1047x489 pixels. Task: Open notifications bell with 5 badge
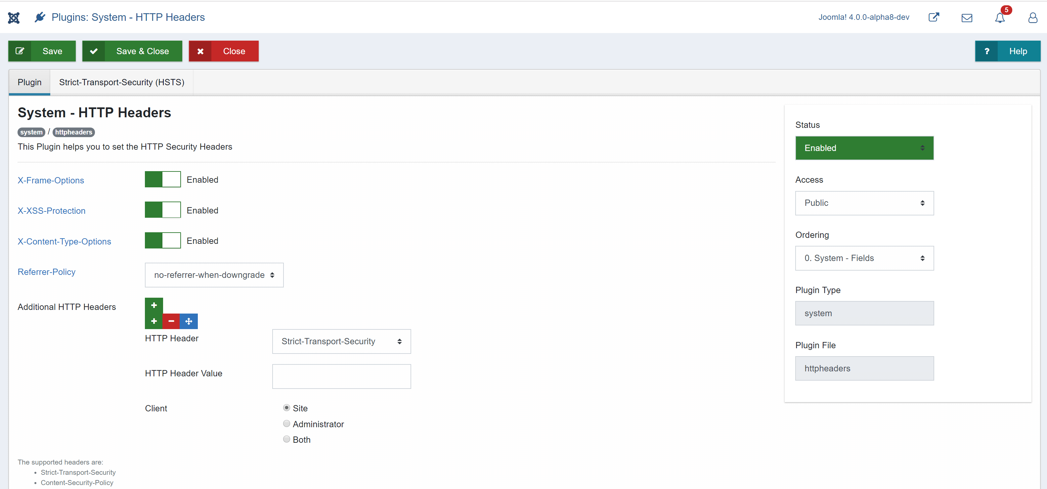tap(999, 18)
